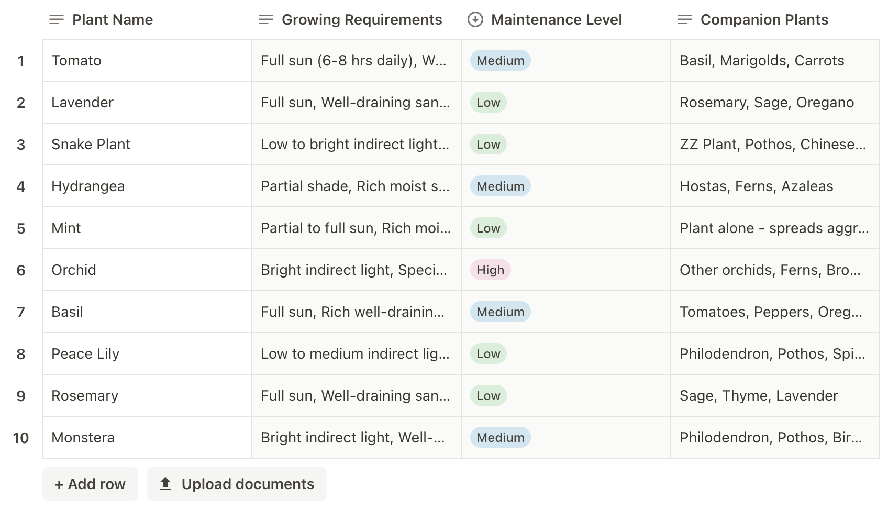Select the Rosemary plant name cell

[x=147, y=395]
